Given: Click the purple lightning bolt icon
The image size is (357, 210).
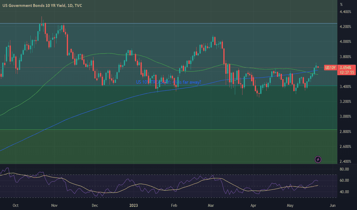Looking at the screenshot, I should [x=318, y=159].
